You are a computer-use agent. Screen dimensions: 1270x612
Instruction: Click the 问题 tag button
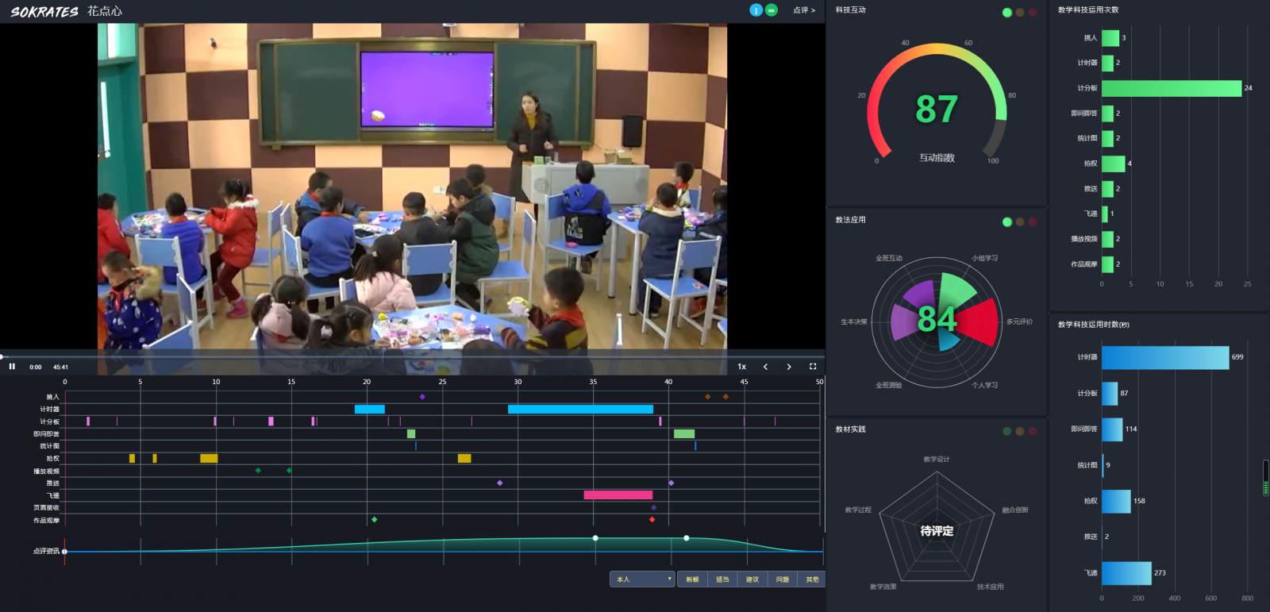(x=783, y=579)
